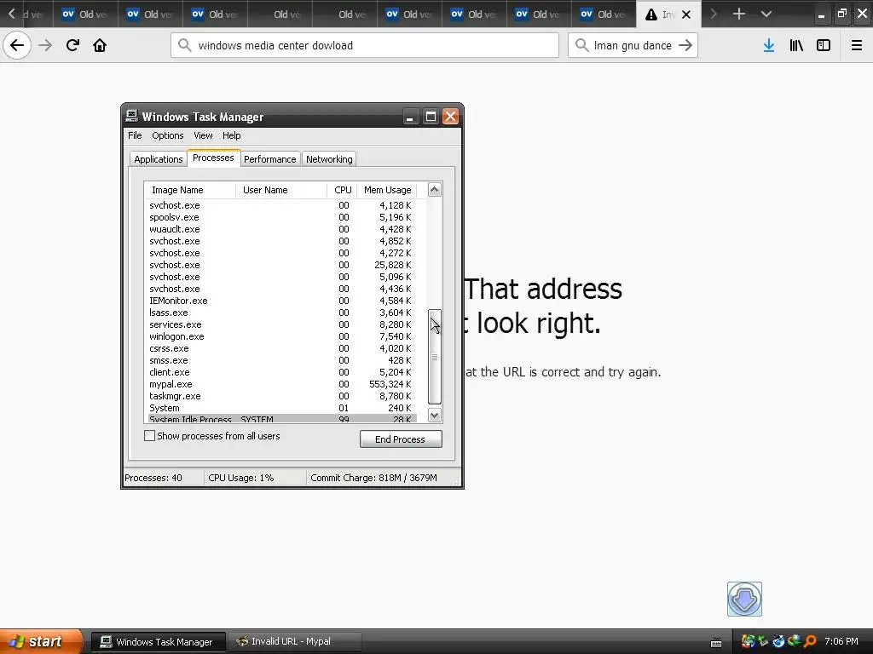Switch to the Networking tab
873x654 pixels.
point(329,159)
